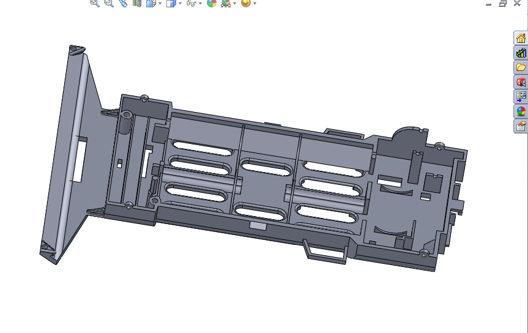
Task: Open the File Explorer folder tab
Action: 521,67
